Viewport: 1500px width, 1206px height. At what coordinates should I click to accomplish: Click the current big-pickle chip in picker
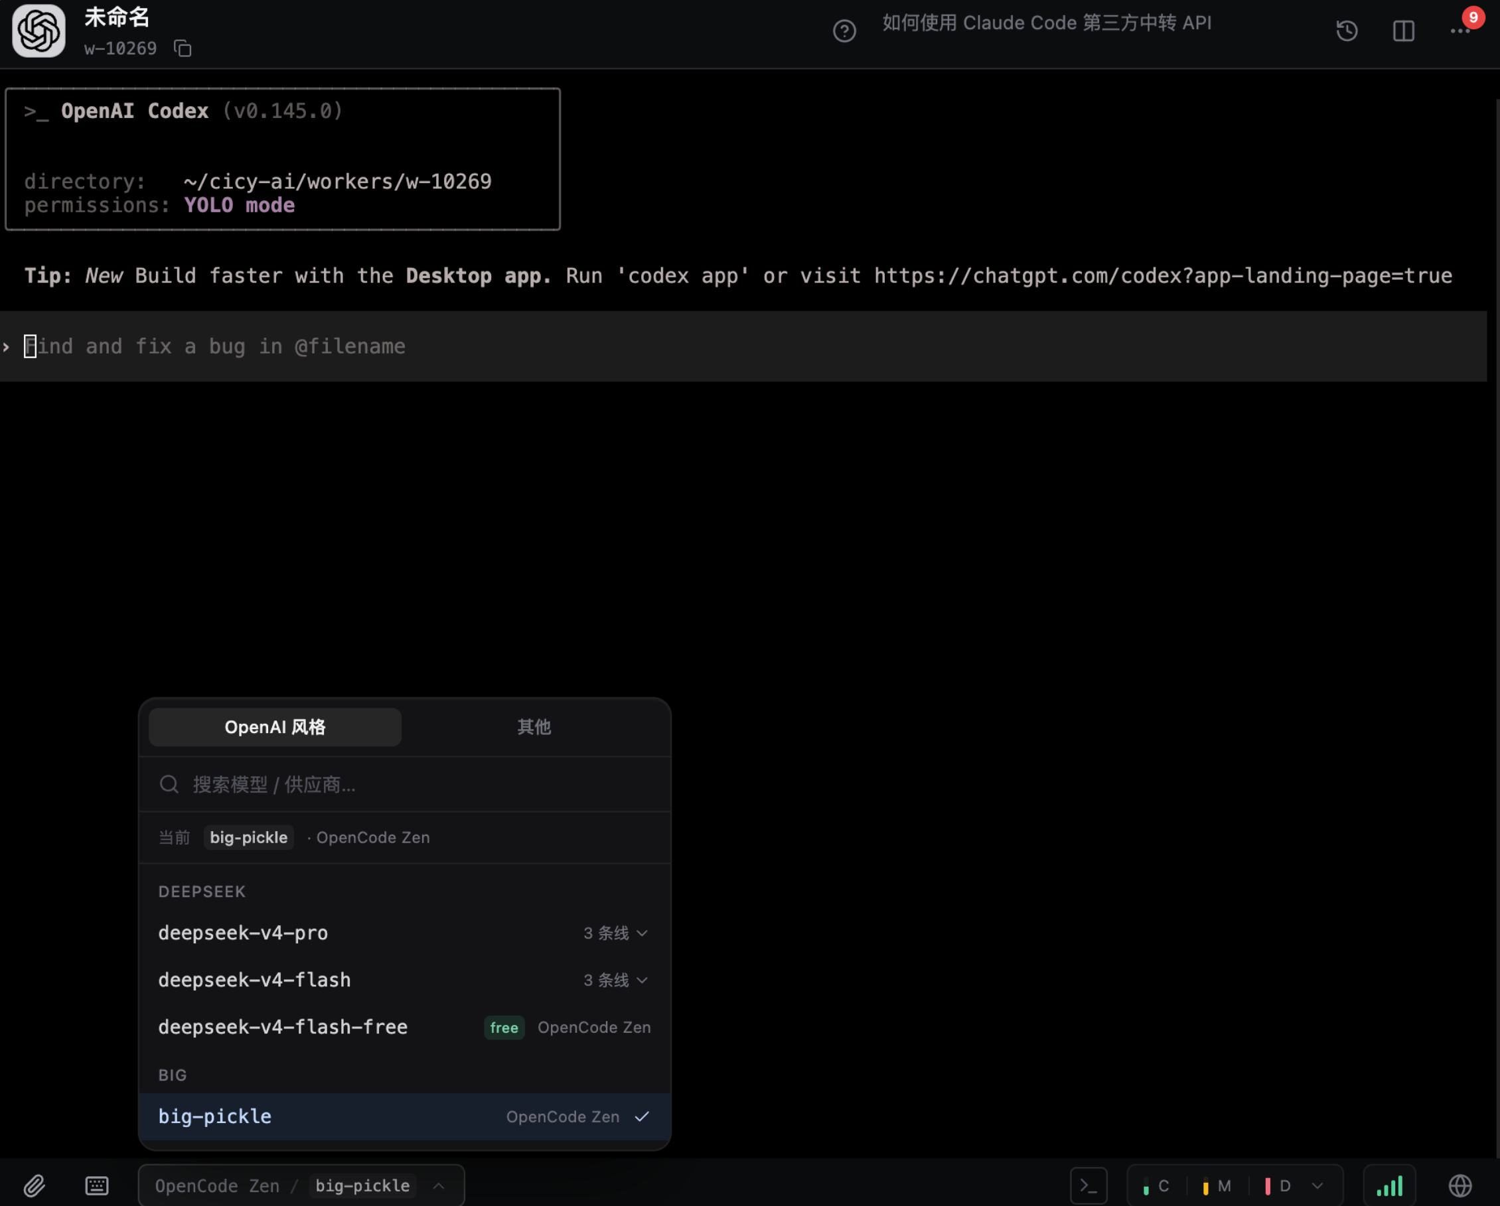pyautogui.click(x=248, y=837)
